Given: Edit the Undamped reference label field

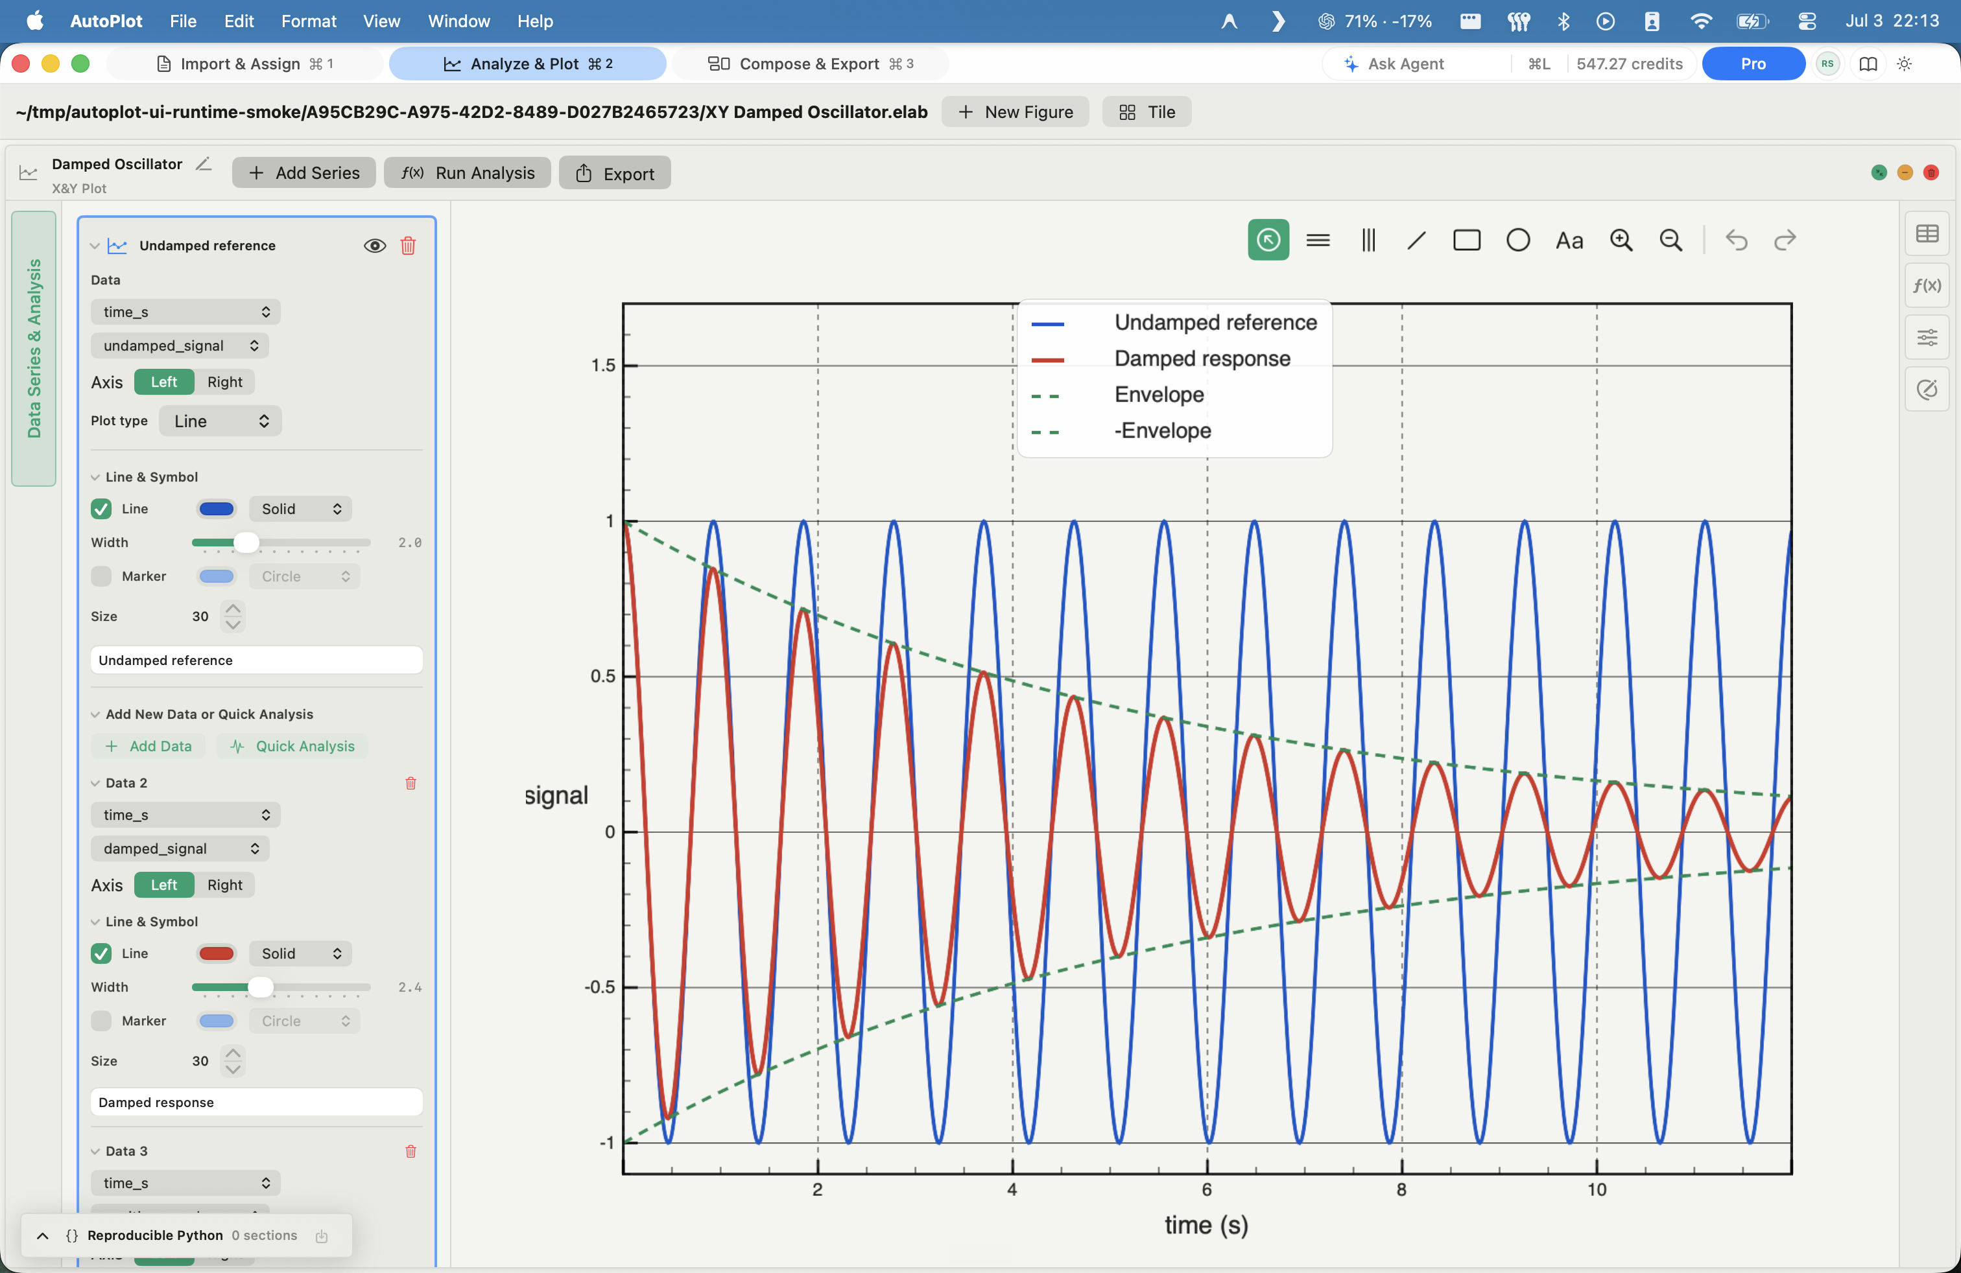Looking at the screenshot, I should click(x=256, y=660).
